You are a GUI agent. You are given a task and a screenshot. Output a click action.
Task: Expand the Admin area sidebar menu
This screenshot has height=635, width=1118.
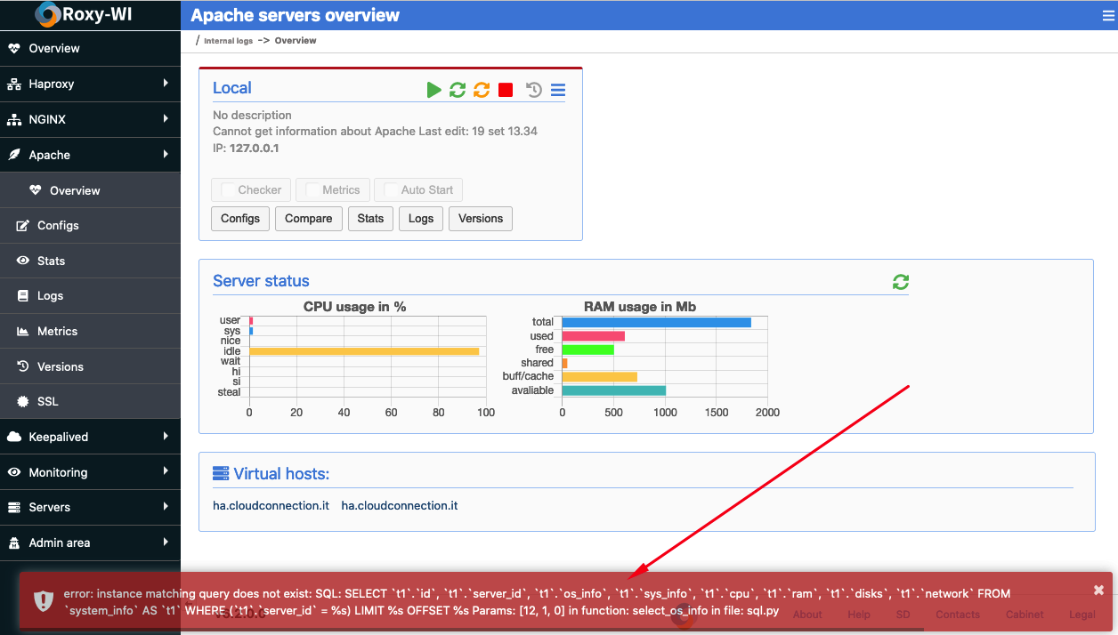click(90, 543)
